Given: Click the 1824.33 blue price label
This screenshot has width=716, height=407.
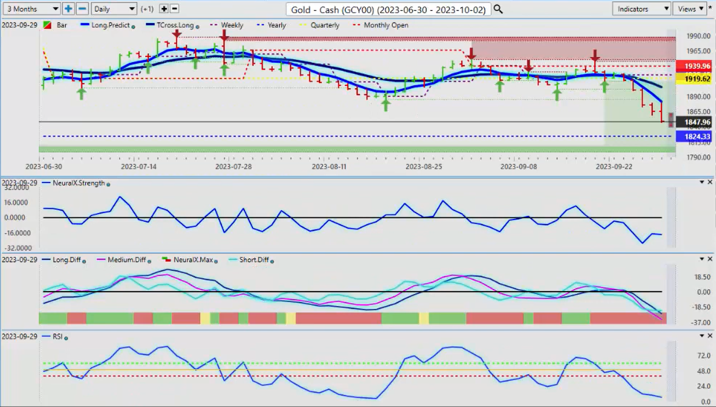Looking at the screenshot, I should [x=693, y=136].
